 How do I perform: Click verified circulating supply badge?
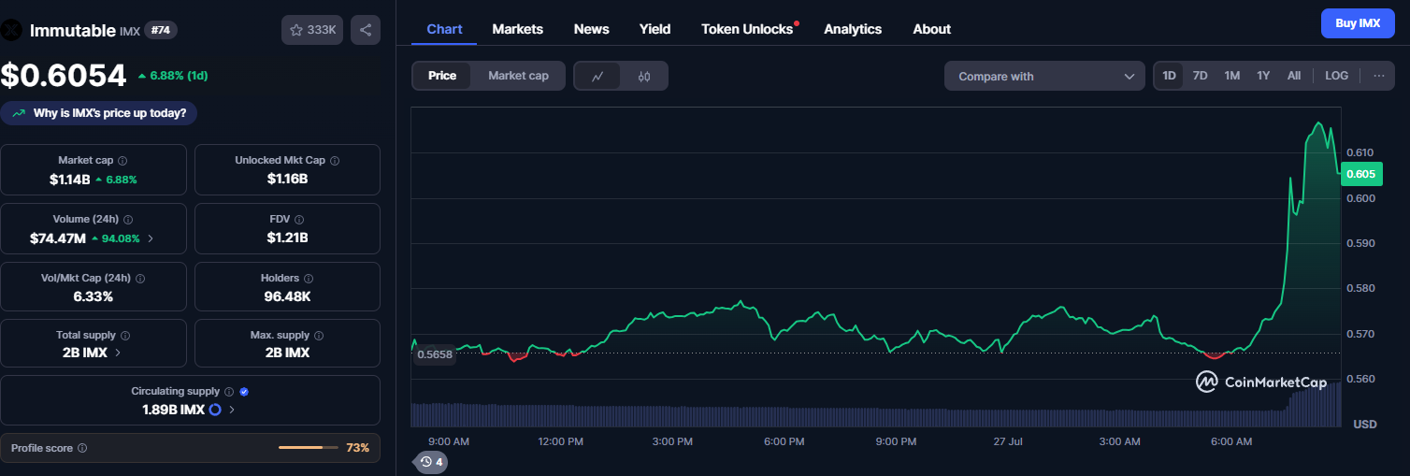click(244, 392)
